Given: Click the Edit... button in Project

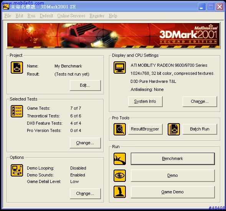Looking at the screenshot, I should pyautogui.click(x=85, y=85).
